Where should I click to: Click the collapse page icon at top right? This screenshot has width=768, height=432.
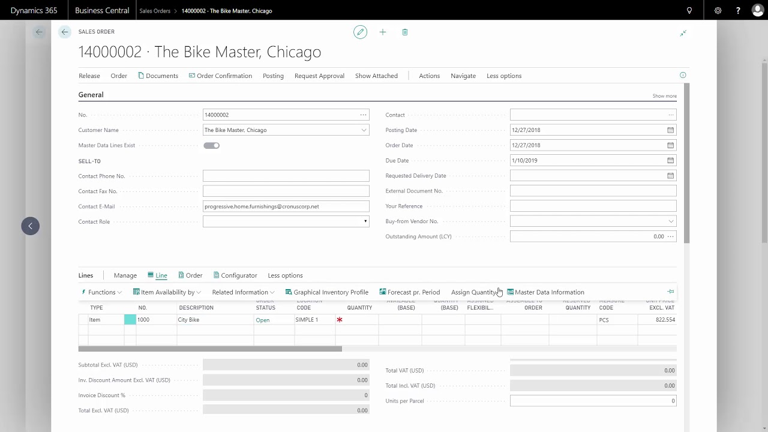coord(683,33)
